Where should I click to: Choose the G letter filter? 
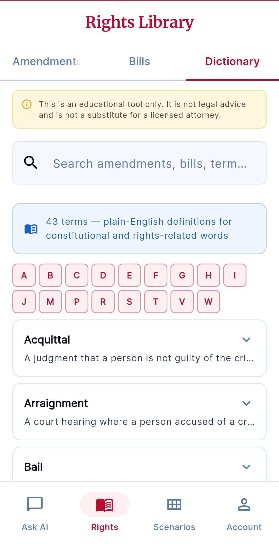click(x=182, y=275)
